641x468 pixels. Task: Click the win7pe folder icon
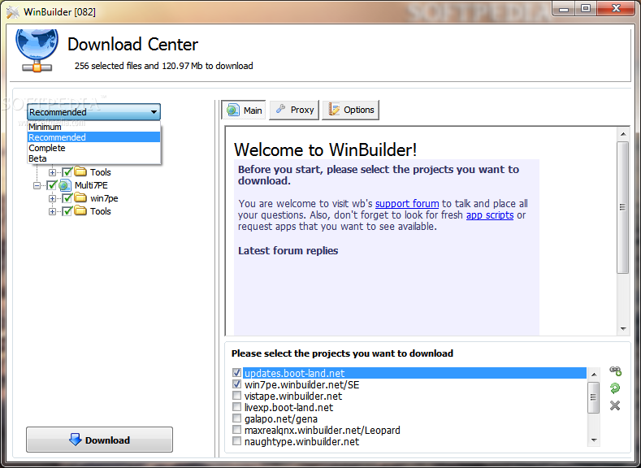(x=80, y=198)
